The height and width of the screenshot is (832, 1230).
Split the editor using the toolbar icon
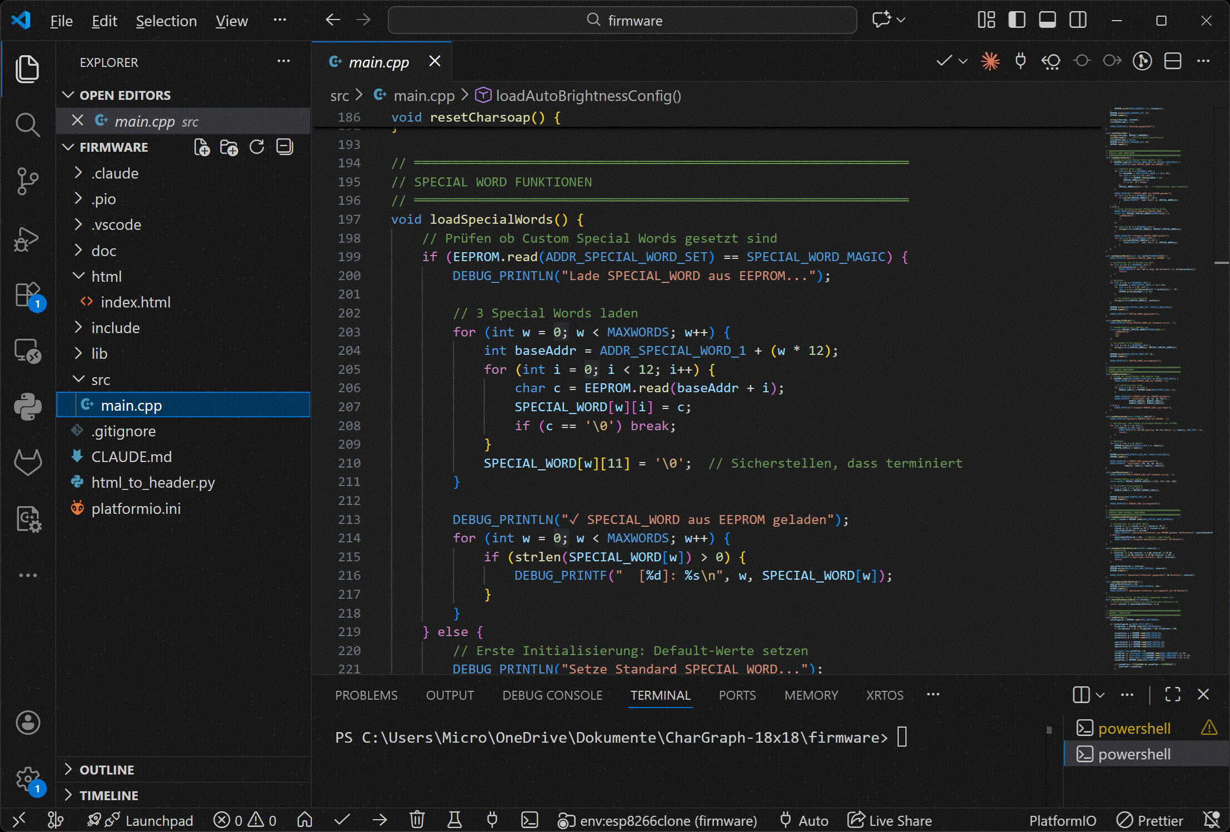1173,61
